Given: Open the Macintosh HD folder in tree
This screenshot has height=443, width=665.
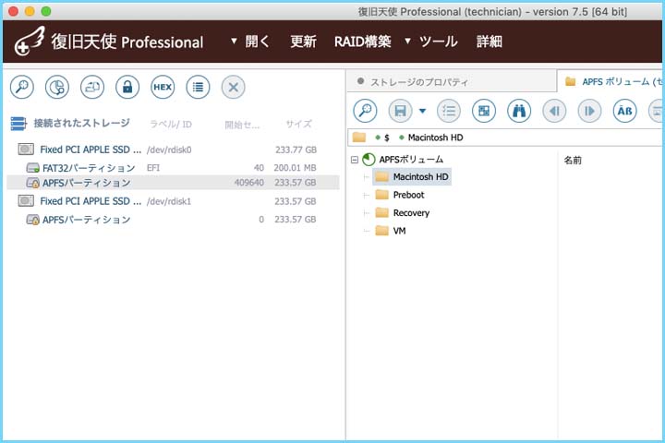Looking at the screenshot, I should pos(412,177).
